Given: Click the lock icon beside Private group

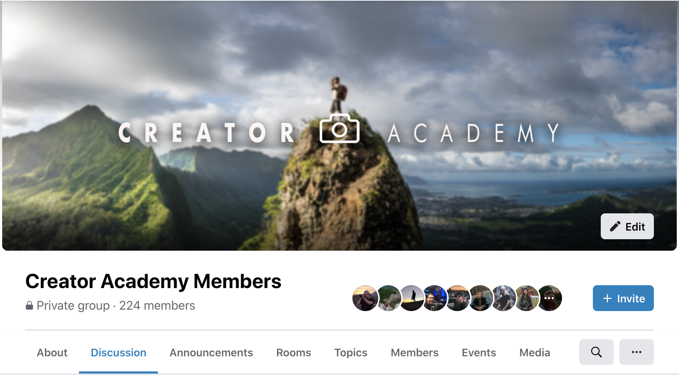Looking at the screenshot, I should point(29,305).
